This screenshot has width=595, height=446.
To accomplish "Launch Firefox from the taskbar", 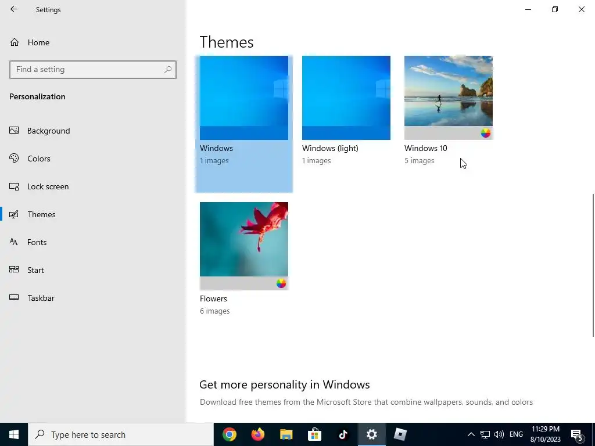I will (x=257, y=434).
